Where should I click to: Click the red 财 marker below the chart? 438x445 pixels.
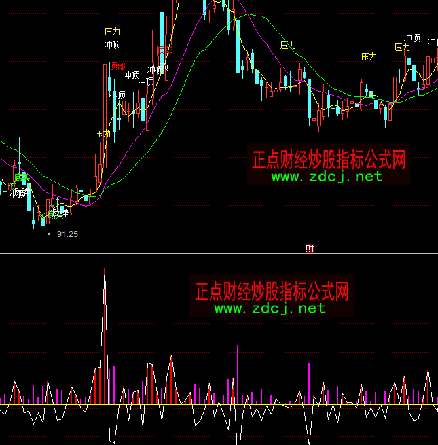tap(309, 248)
